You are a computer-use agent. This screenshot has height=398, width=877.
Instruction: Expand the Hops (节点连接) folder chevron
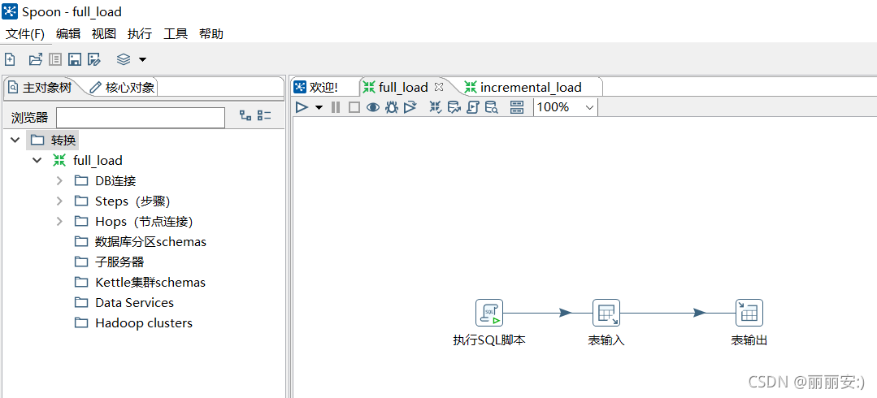[x=60, y=222]
